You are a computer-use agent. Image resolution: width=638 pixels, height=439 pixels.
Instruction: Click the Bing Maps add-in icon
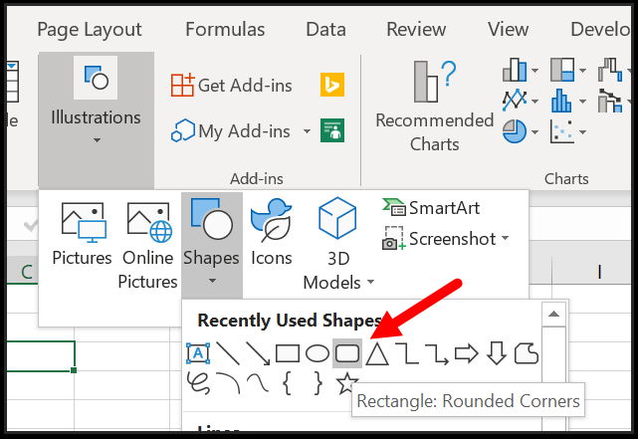point(332,85)
